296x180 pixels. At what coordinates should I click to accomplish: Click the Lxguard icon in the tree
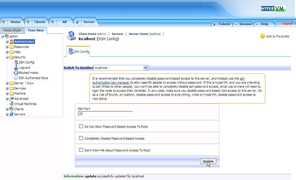point(16,67)
